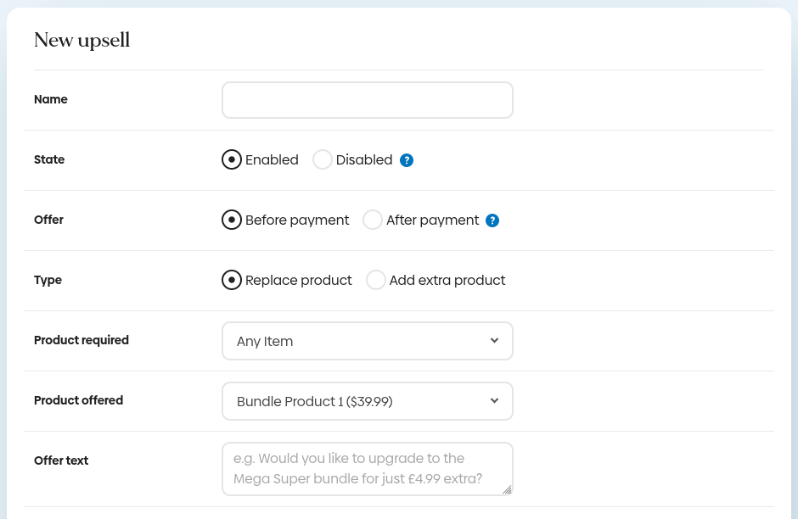Click the Offer help question mark icon
This screenshot has width=798, height=519.
492,220
